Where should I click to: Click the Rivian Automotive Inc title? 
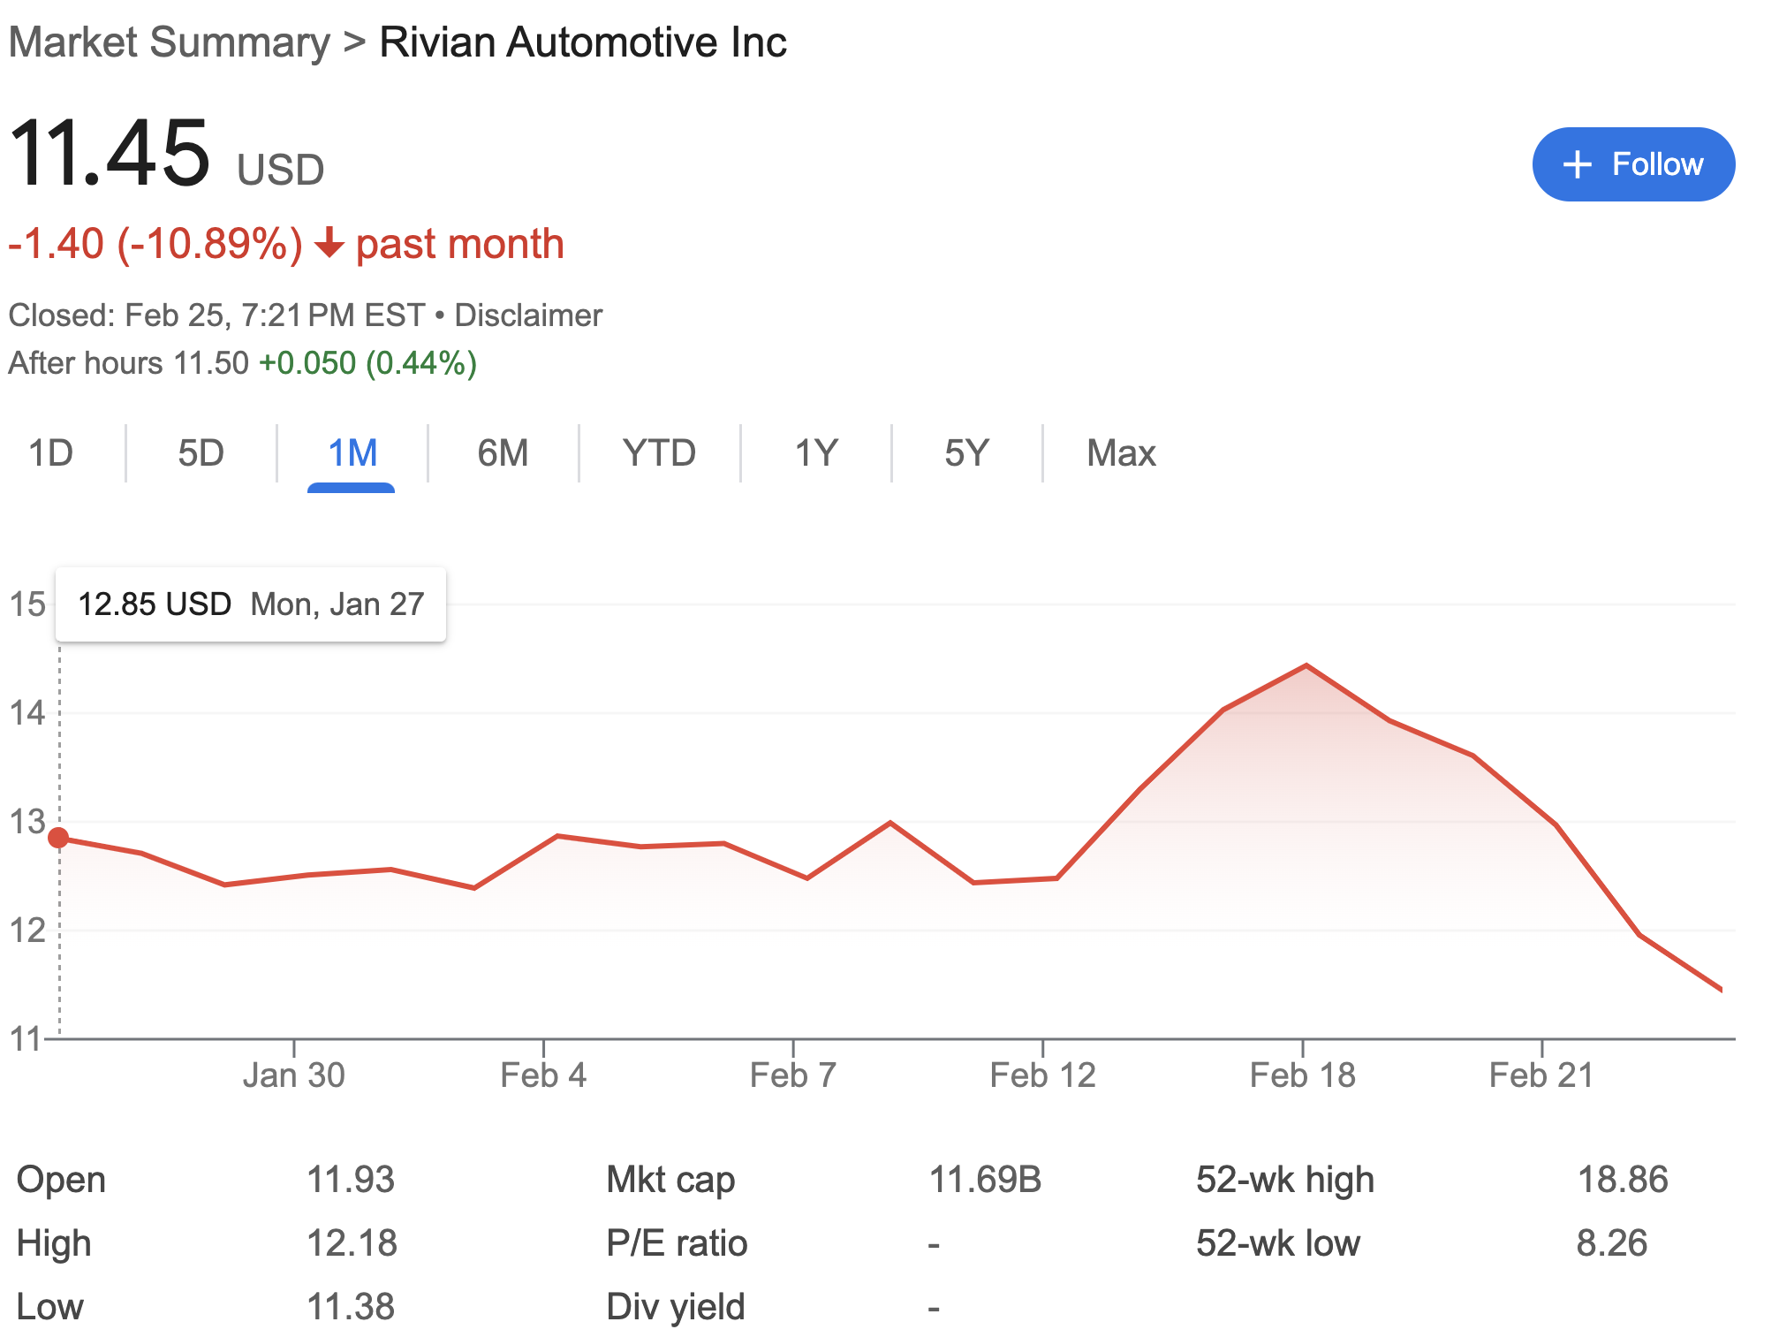583,42
